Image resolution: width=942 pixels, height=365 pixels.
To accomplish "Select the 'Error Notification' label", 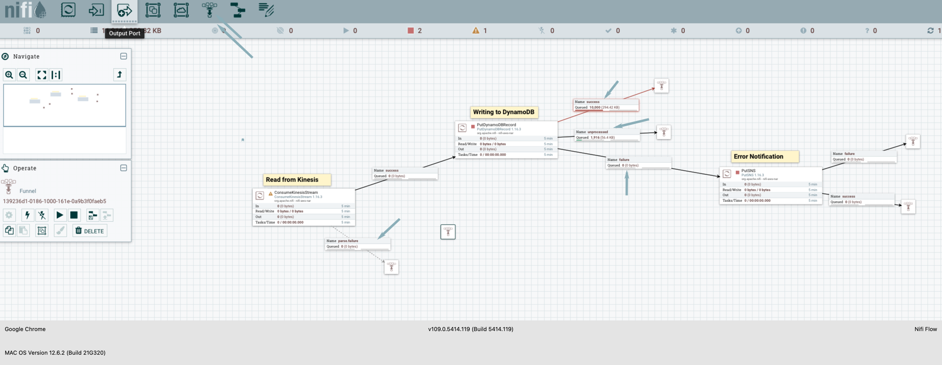I will (x=765, y=156).
